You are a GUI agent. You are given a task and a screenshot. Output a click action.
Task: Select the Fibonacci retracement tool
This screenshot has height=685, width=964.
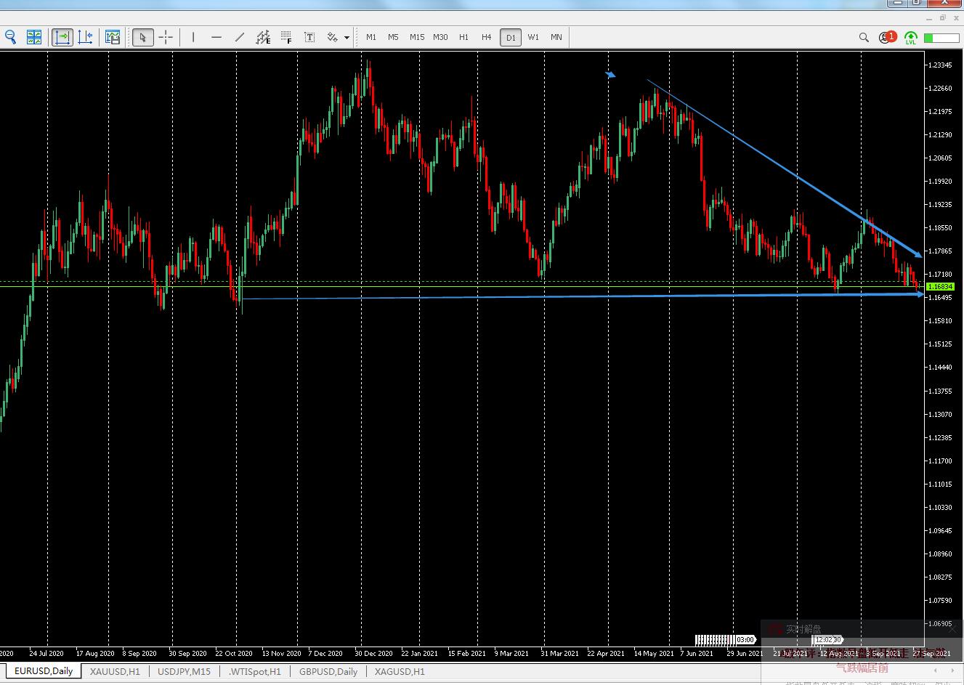(286, 37)
